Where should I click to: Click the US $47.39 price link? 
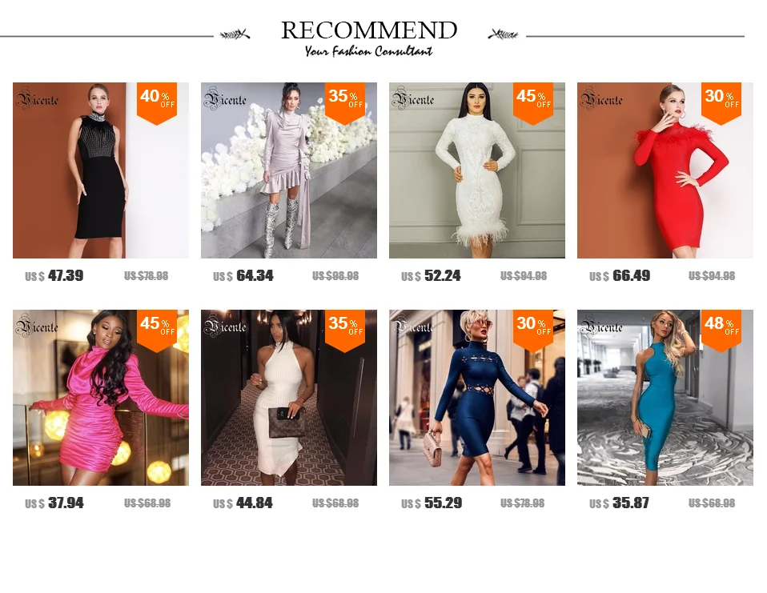coord(54,276)
